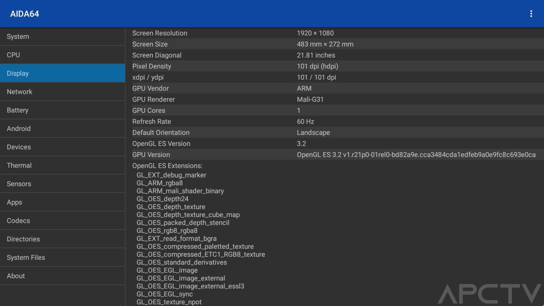Viewport: 544px width, 306px height.
Task: Select the GL_OES_EGL_sync extension
Action: (164, 294)
